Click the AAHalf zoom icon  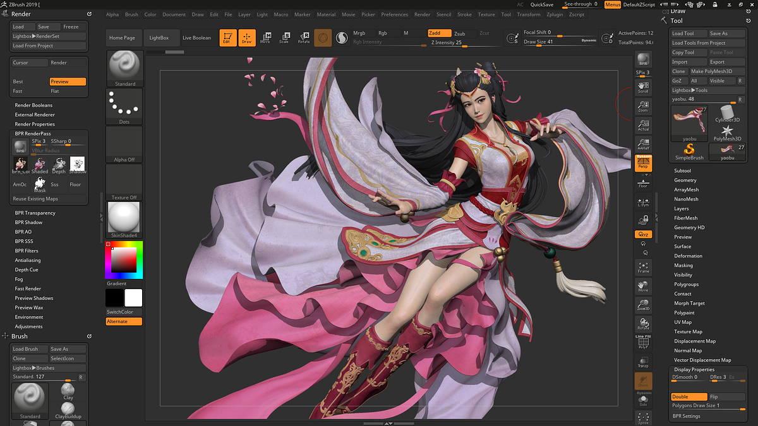coord(643,145)
